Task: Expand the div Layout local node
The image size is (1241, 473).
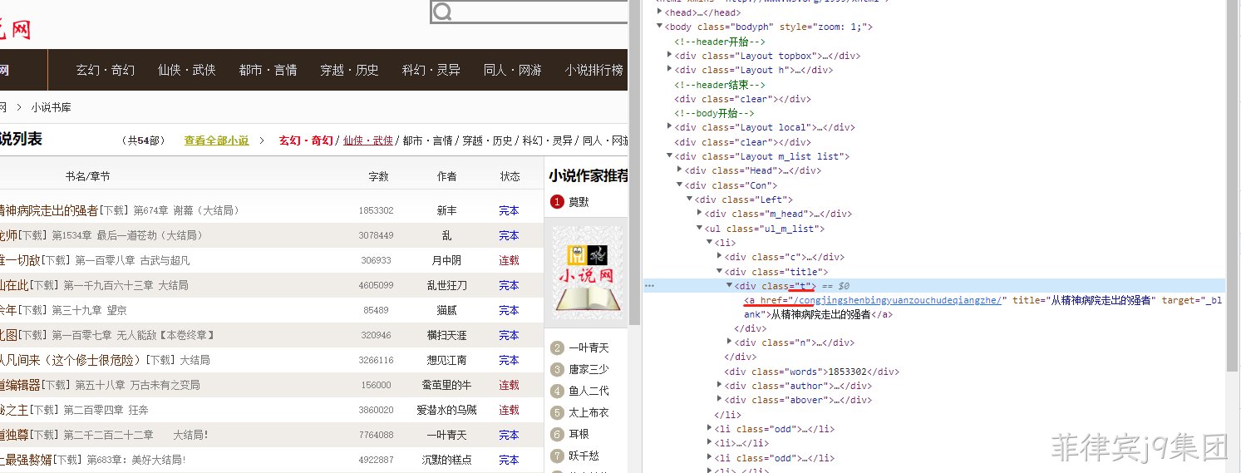Action: pyautogui.click(x=669, y=127)
